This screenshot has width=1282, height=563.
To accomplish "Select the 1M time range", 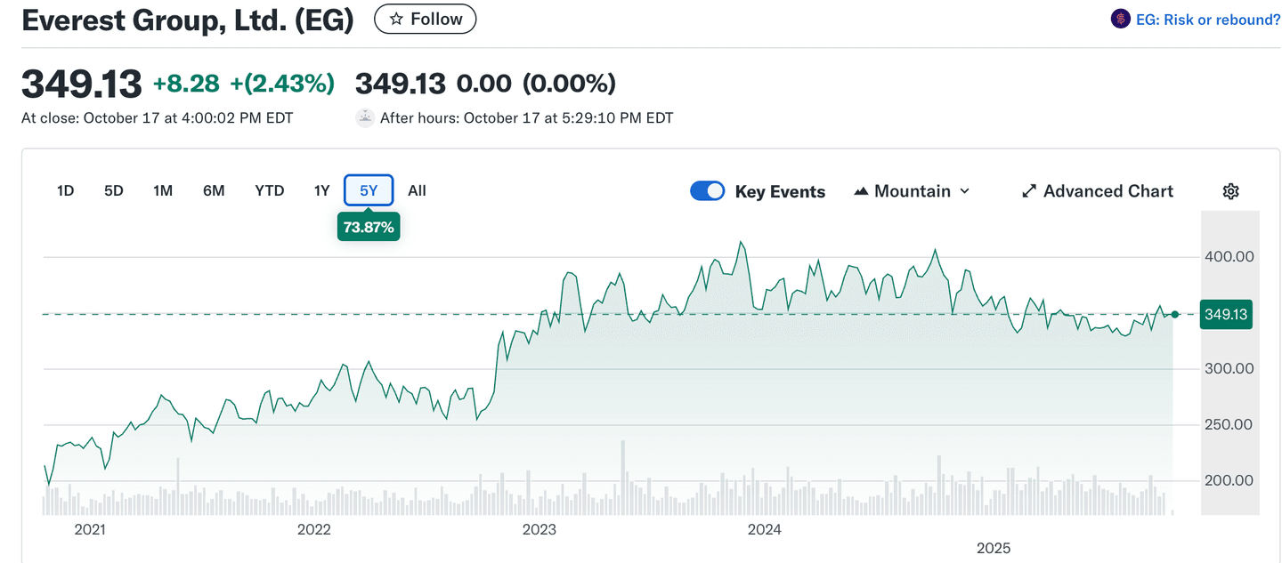I will pos(163,190).
